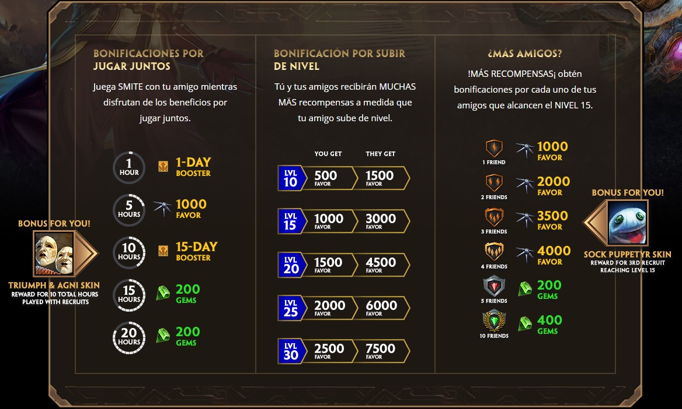Click the 20 Hours circular progress icon
682x409 pixels.
[129, 338]
